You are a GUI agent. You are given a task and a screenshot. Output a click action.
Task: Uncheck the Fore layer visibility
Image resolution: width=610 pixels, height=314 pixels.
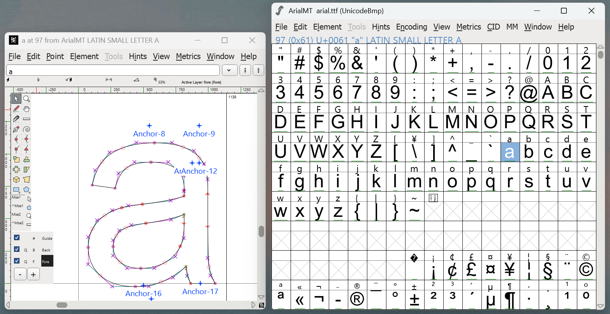tap(17, 260)
